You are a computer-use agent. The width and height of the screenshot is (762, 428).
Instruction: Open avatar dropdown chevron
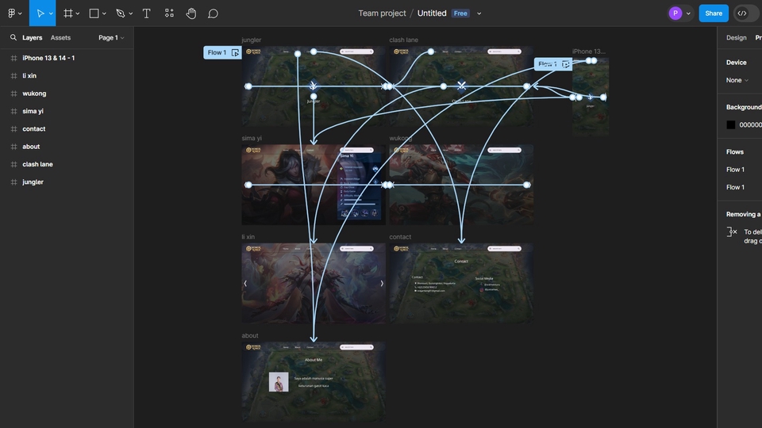[688, 13]
